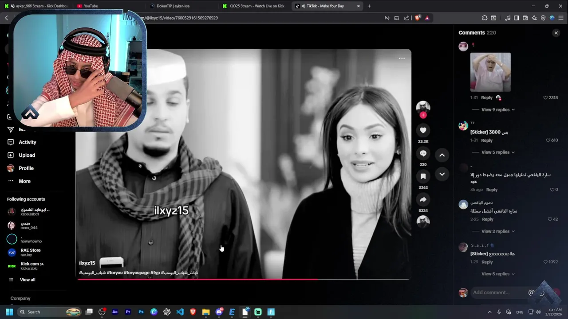Open the image sticker in the first comment
The width and height of the screenshot is (568, 319).
490,72
